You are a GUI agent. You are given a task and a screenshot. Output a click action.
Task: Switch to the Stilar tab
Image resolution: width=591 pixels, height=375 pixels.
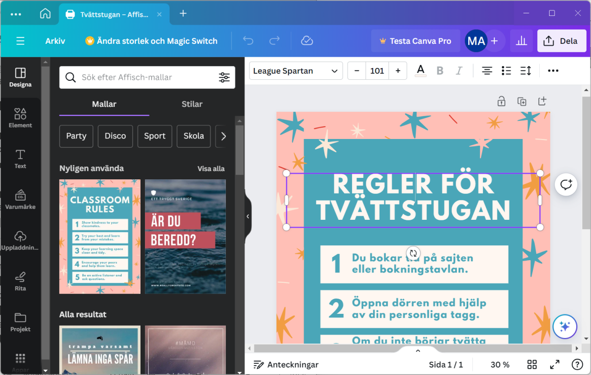(192, 104)
